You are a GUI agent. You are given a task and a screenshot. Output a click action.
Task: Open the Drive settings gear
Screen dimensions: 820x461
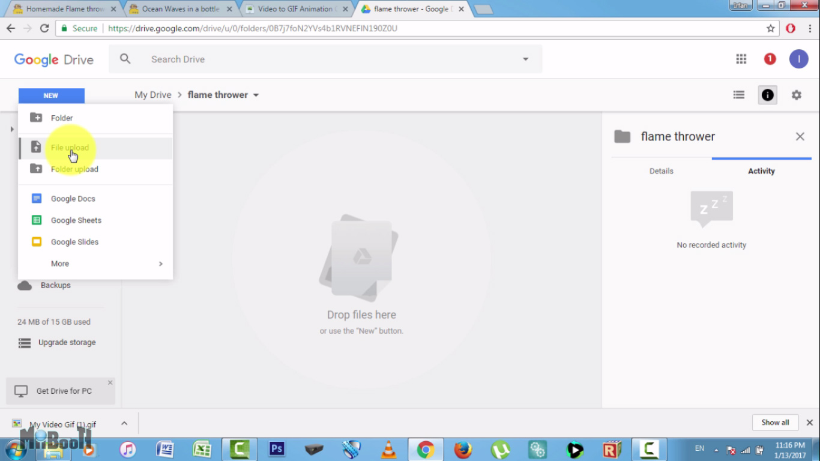(797, 95)
